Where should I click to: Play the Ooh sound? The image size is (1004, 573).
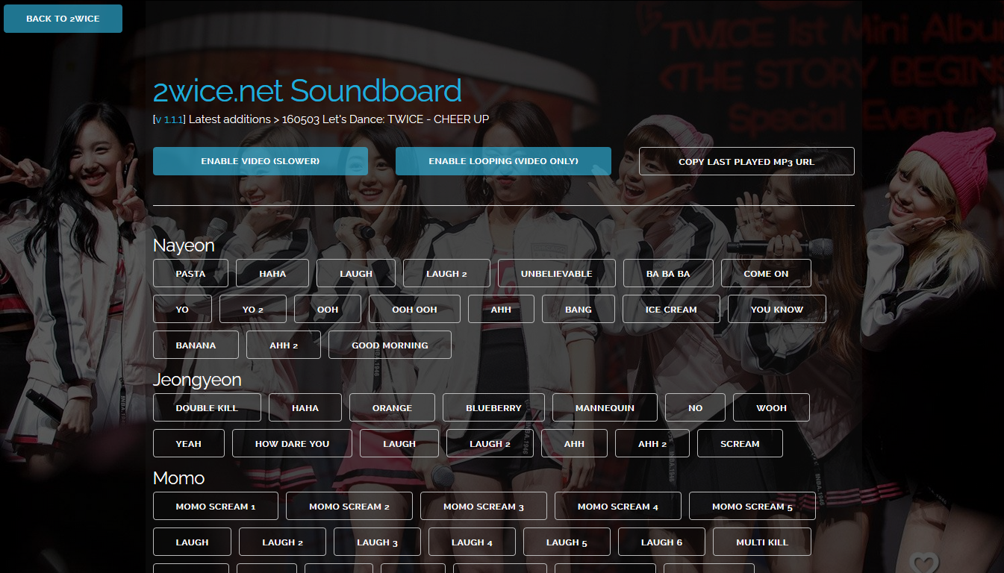click(328, 309)
